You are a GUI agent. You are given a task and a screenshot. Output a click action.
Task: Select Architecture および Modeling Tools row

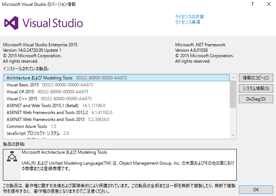point(117,78)
